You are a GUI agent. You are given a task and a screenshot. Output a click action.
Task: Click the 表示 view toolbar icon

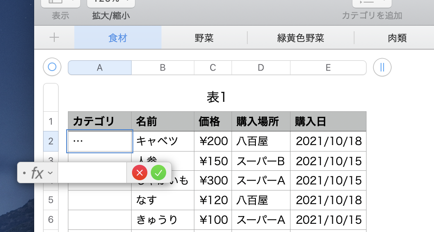[61, 2]
